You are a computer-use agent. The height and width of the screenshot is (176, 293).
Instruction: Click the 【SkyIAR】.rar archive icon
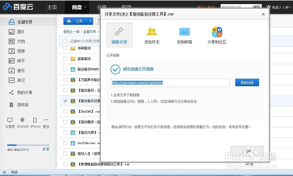pos(73,111)
